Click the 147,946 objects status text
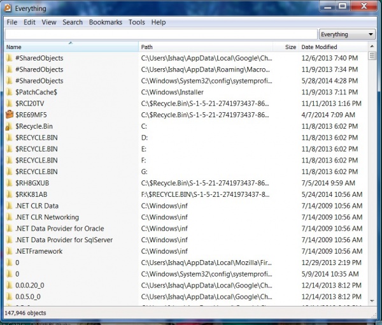The width and height of the screenshot is (382, 325). coord(25,313)
